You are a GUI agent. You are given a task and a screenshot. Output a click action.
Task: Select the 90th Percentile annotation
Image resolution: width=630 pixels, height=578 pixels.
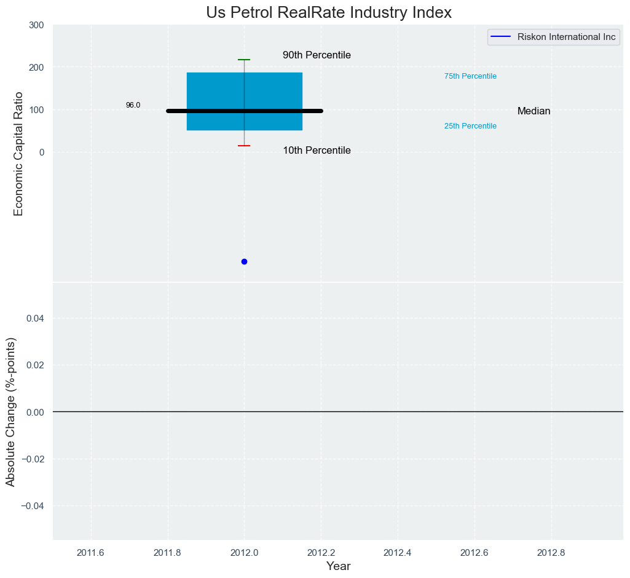(x=317, y=55)
